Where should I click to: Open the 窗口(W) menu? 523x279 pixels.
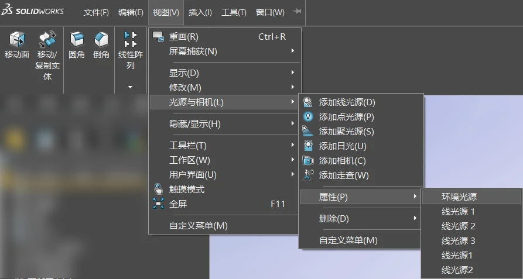point(270,12)
